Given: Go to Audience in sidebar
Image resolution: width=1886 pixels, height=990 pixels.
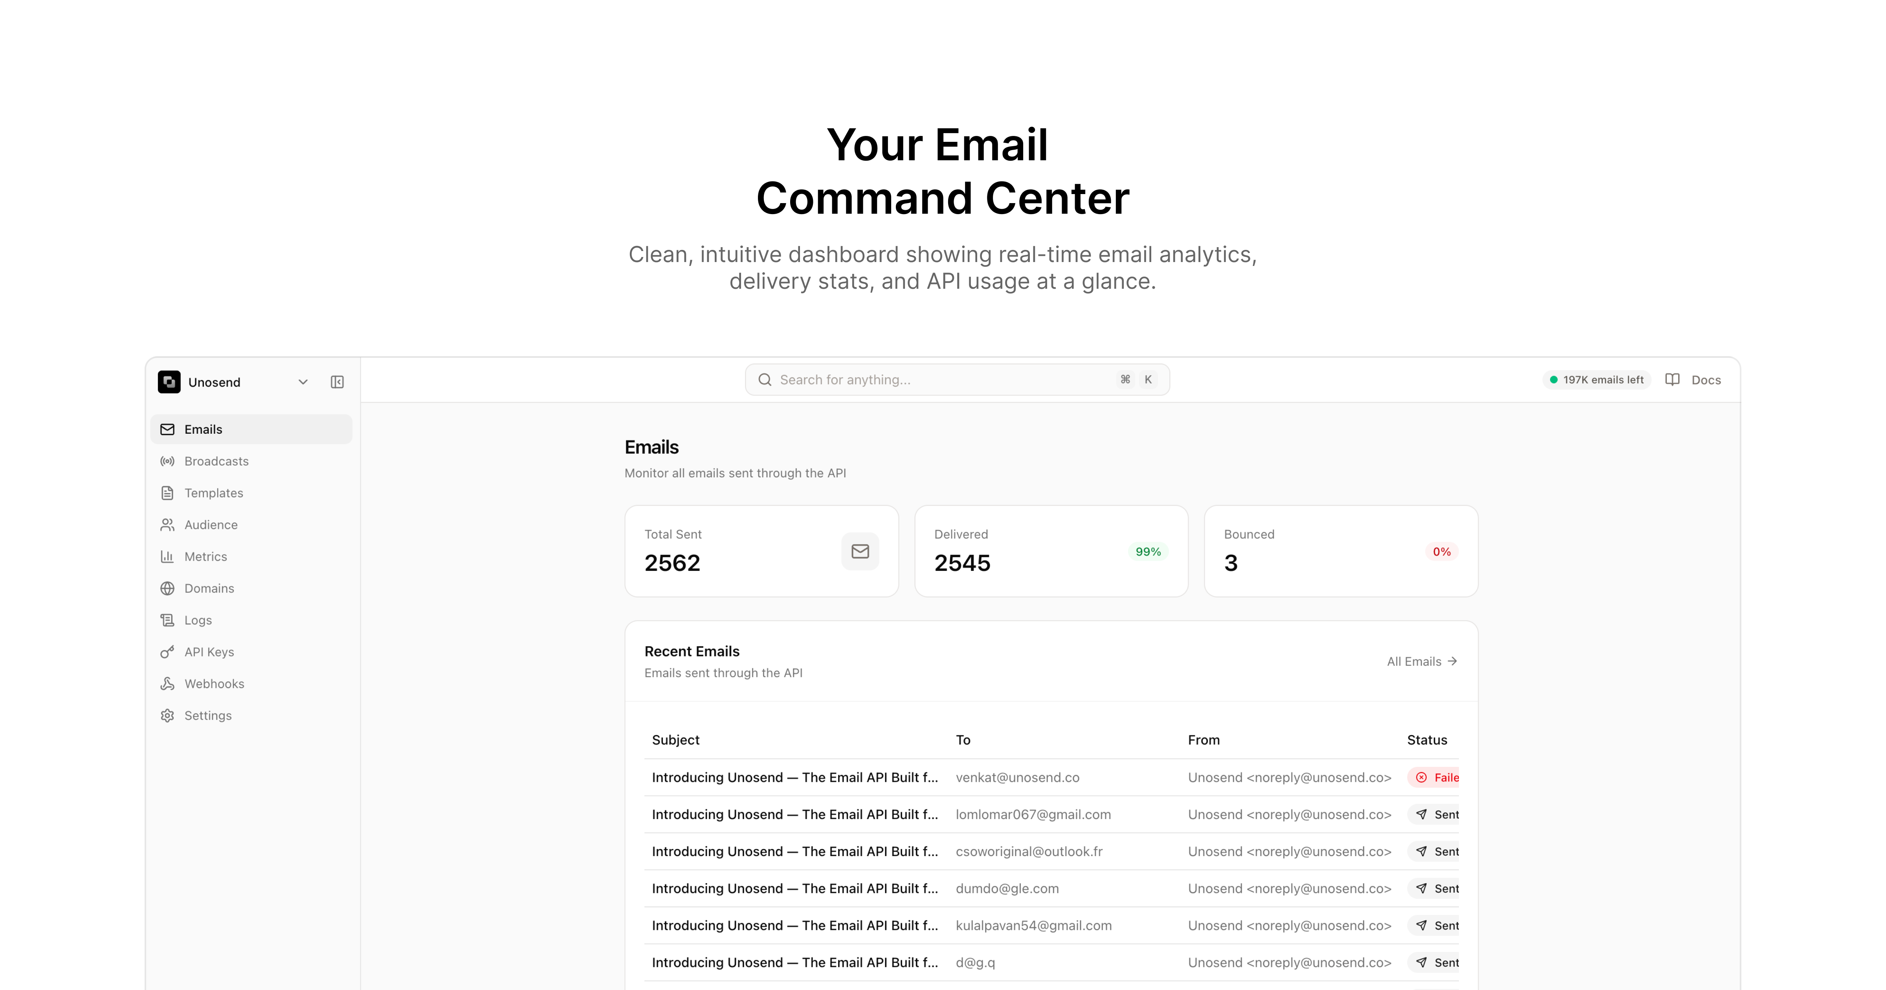Looking at the screenshot, I should (x=211, y=525).
